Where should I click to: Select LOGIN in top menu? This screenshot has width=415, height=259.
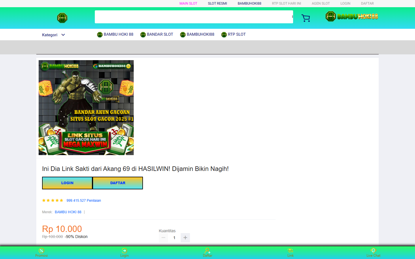coord(345,3)
